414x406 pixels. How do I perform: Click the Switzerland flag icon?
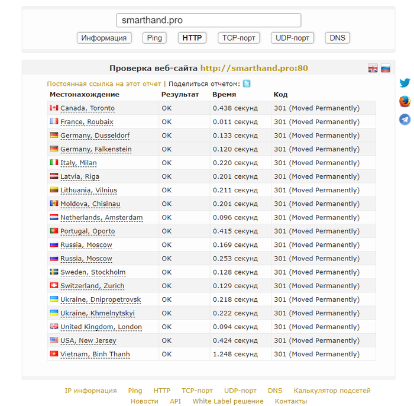[x=54, y=285]
